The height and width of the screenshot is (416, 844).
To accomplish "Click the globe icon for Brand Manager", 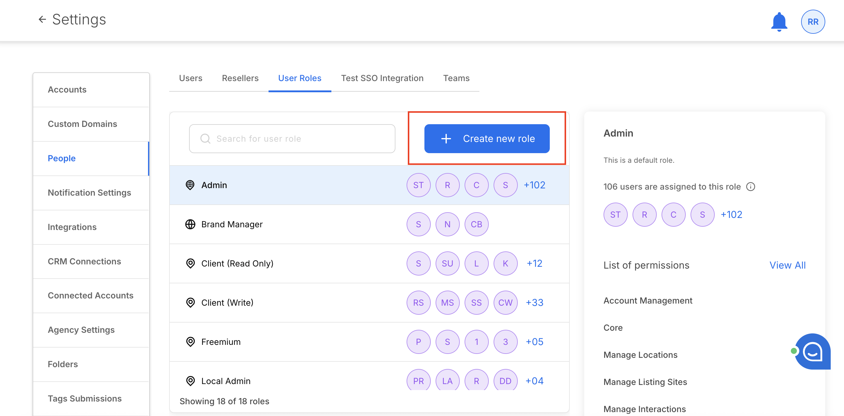I will tap(190, 224).
